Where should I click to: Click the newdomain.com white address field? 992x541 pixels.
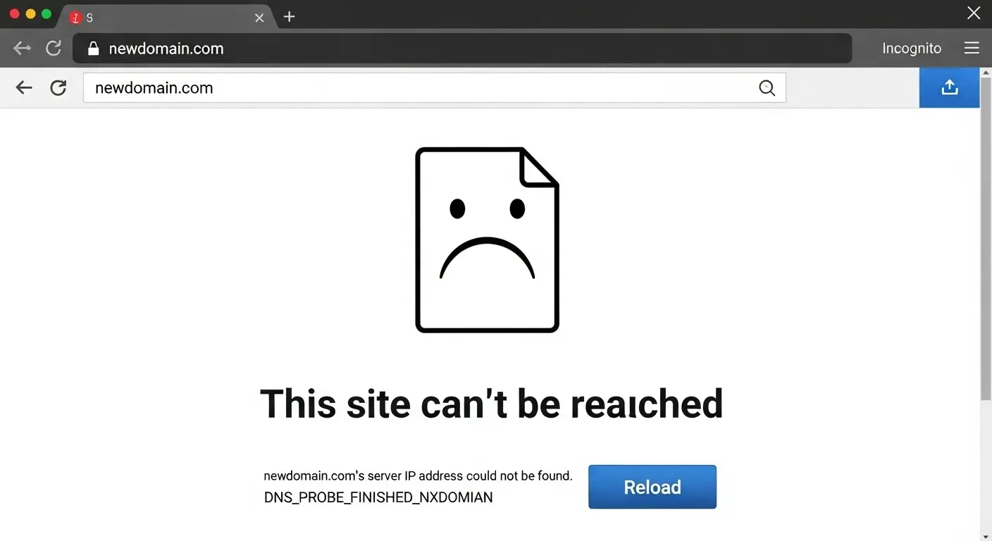tap(435, 88)
